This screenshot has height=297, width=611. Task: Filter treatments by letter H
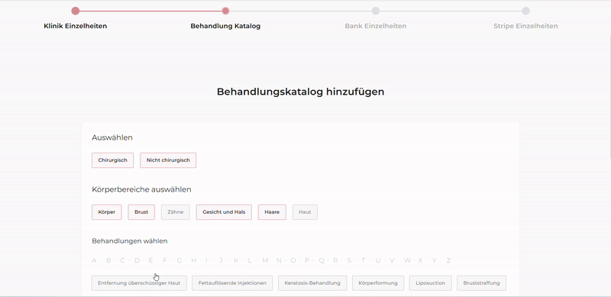click(194, 260)
